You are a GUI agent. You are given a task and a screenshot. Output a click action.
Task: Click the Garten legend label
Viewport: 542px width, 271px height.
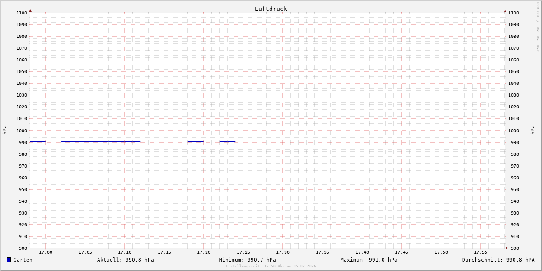(23, 260)
